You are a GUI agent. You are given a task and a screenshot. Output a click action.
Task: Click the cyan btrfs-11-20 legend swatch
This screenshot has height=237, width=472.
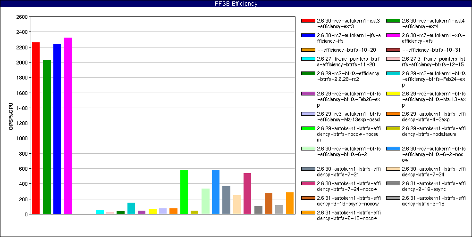(308, 59)
